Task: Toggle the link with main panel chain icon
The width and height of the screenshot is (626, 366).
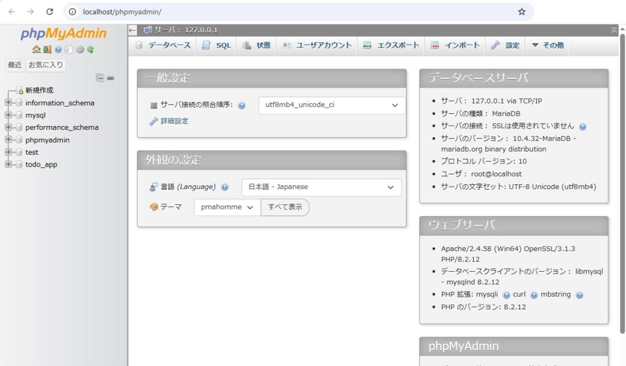Action: pos(111,78)
